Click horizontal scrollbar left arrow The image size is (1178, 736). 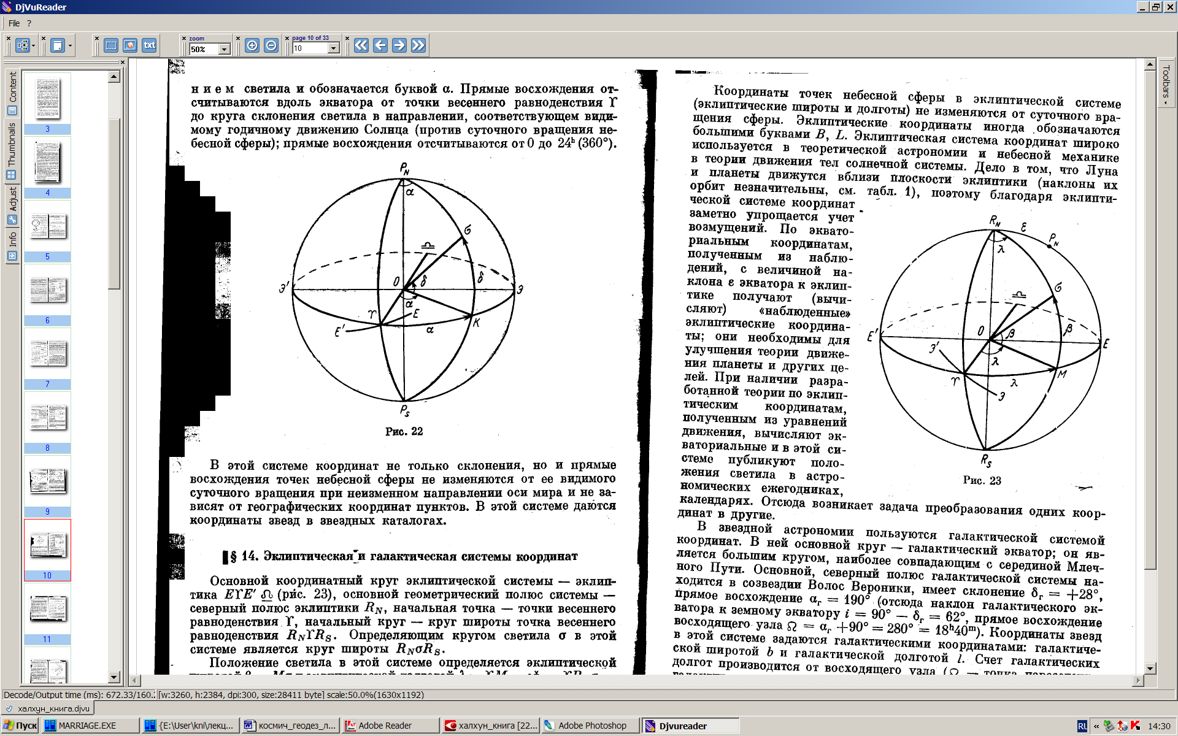(x=135, y=680)
